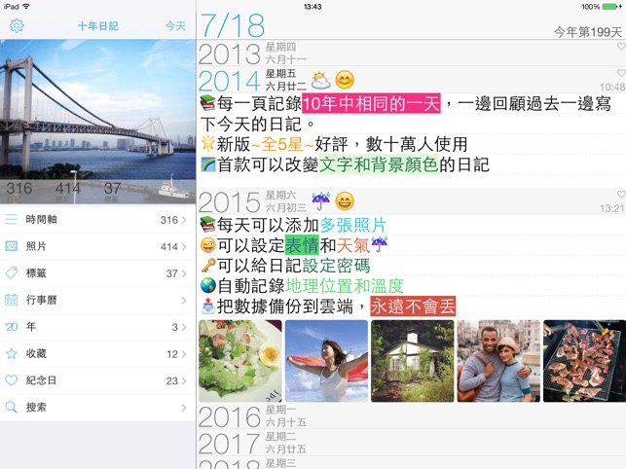Tap pink highlighted 10年中相同的一天 text
The image size is (626, 469).
[x=371, y=103]
